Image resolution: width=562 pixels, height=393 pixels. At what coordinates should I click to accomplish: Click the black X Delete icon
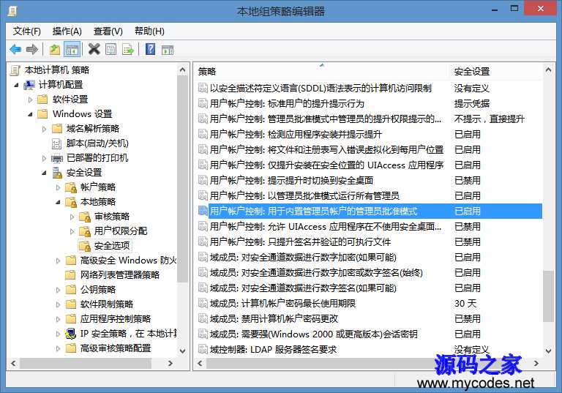(94, 49)
